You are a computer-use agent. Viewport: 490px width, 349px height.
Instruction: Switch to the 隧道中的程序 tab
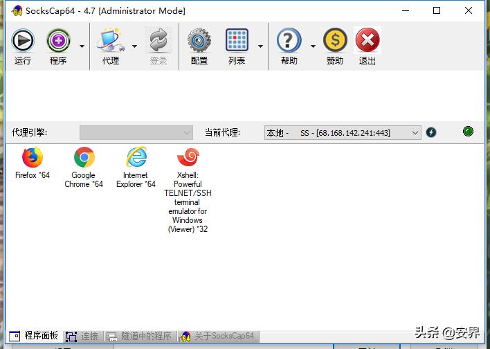(x=139, y=336)
